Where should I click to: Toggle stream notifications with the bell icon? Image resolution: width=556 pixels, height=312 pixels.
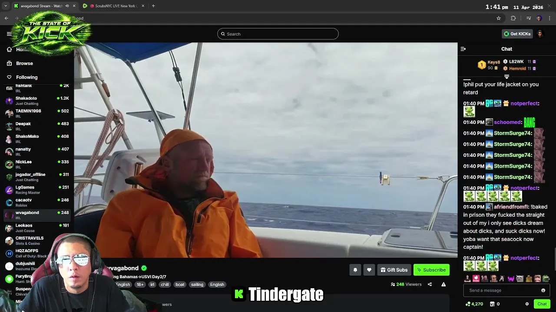coord(355,270)
